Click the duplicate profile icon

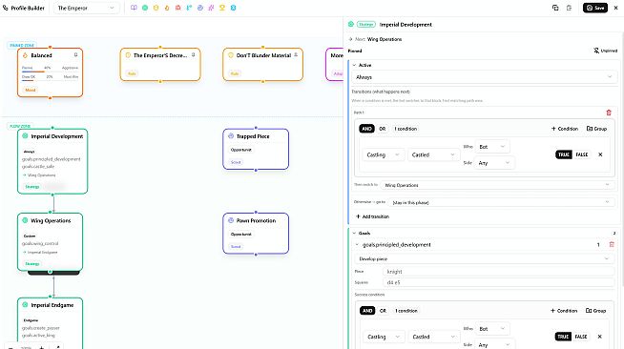pos(555,8)
